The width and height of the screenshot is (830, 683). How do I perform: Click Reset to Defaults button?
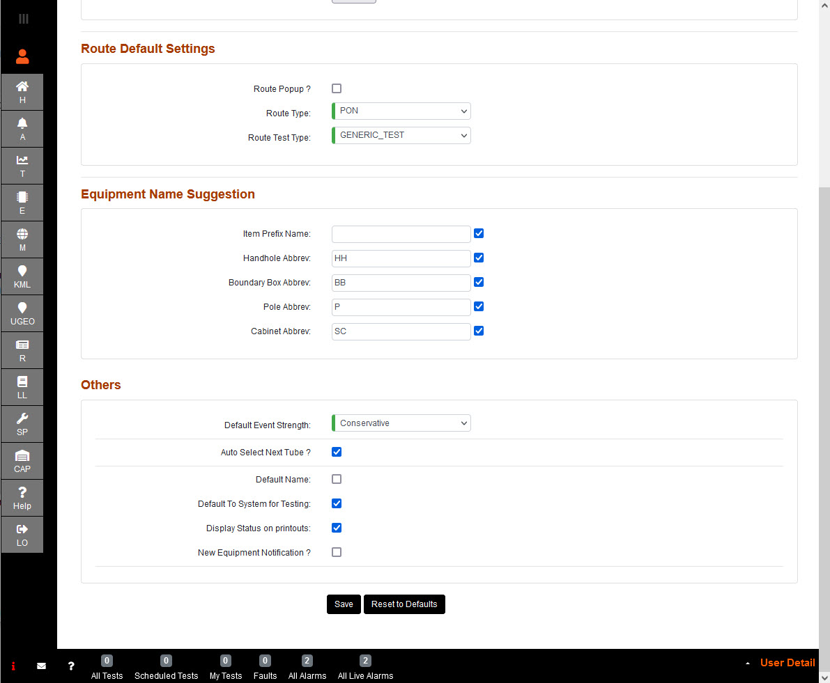(x=404, y=604)
